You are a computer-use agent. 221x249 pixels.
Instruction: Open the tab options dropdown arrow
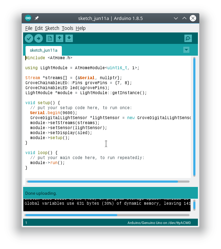point(186,50)
